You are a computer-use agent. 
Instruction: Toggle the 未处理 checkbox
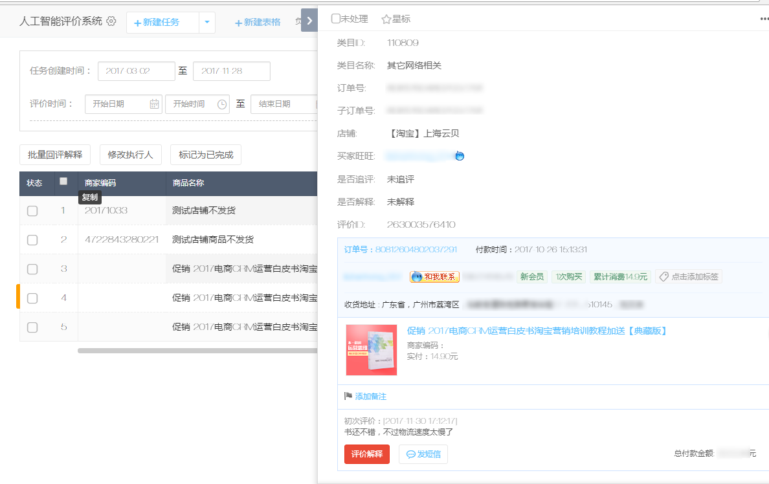pyautogui.click(x=335, y=19)
